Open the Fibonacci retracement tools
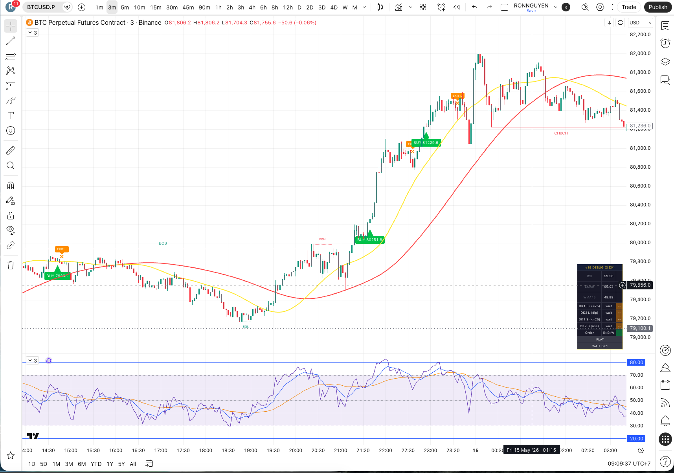 tap(11, 56)
